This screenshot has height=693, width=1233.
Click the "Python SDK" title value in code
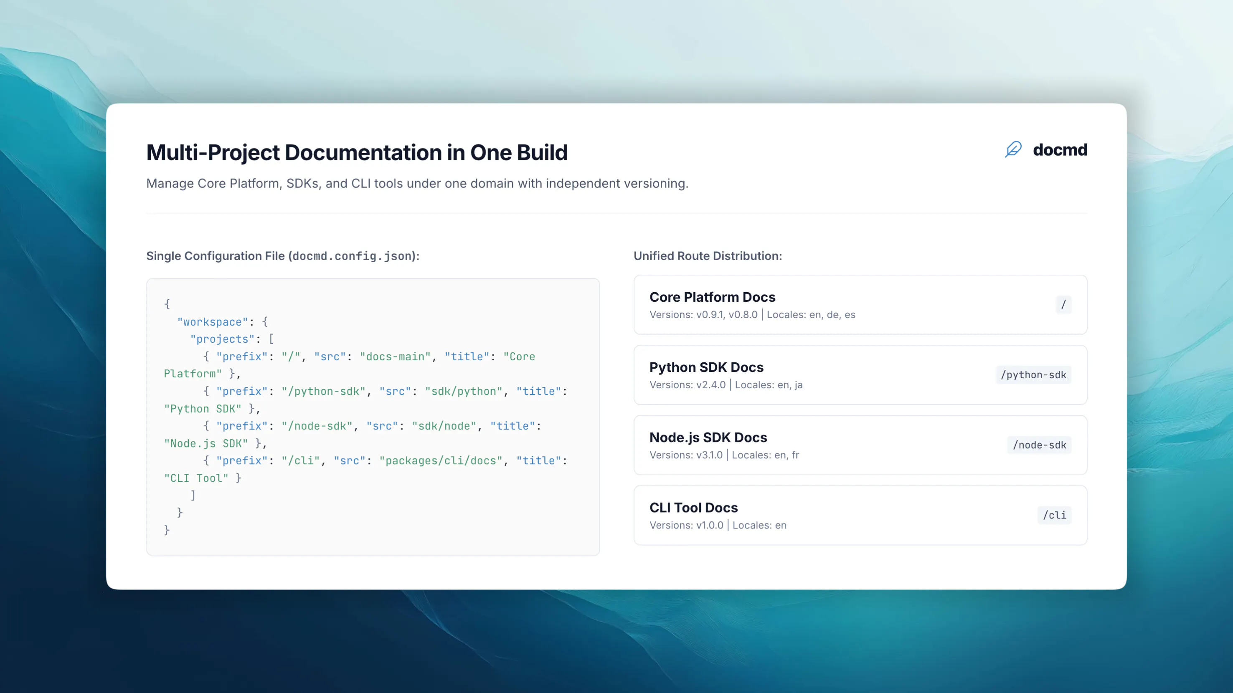[203, 409]
